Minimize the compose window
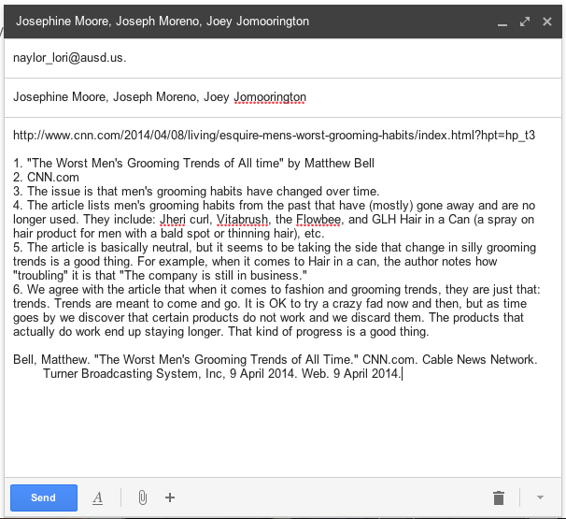The width and height of the screenshot is (566, 519). click(x=502, y=24)
